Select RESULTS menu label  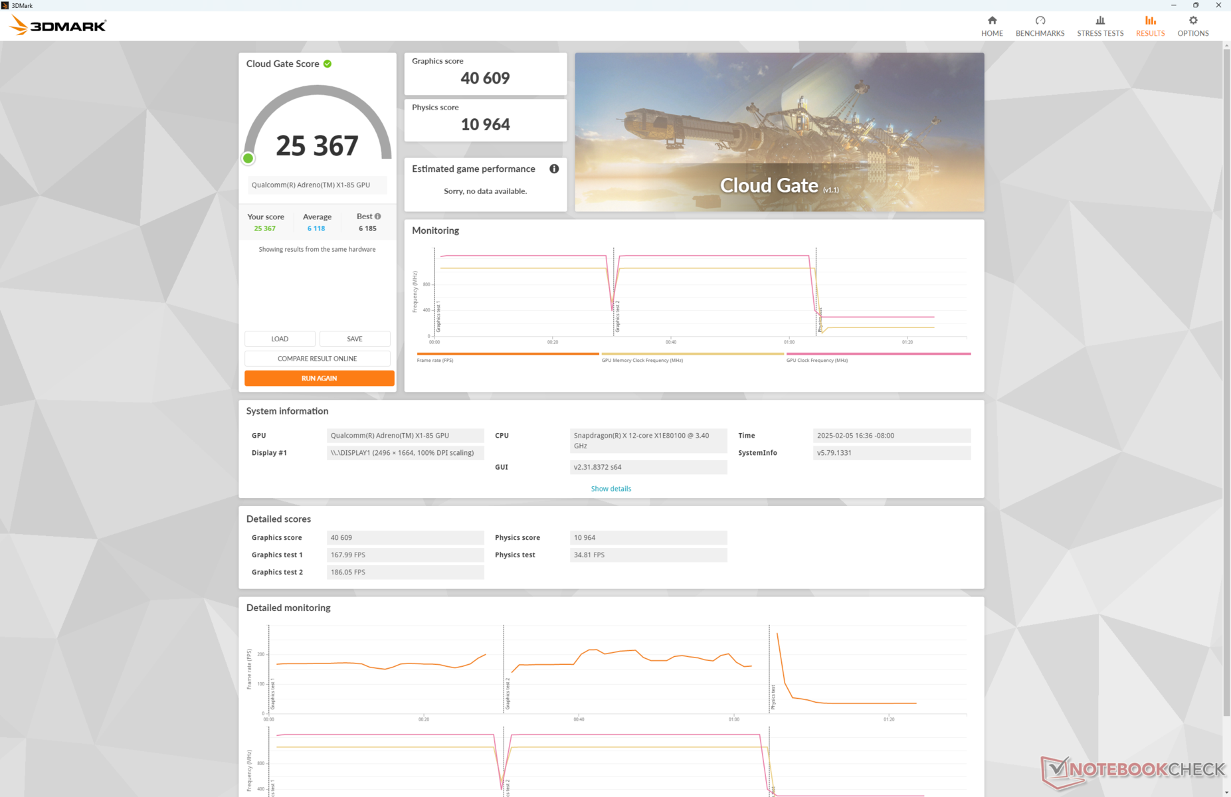point(1150,33)
